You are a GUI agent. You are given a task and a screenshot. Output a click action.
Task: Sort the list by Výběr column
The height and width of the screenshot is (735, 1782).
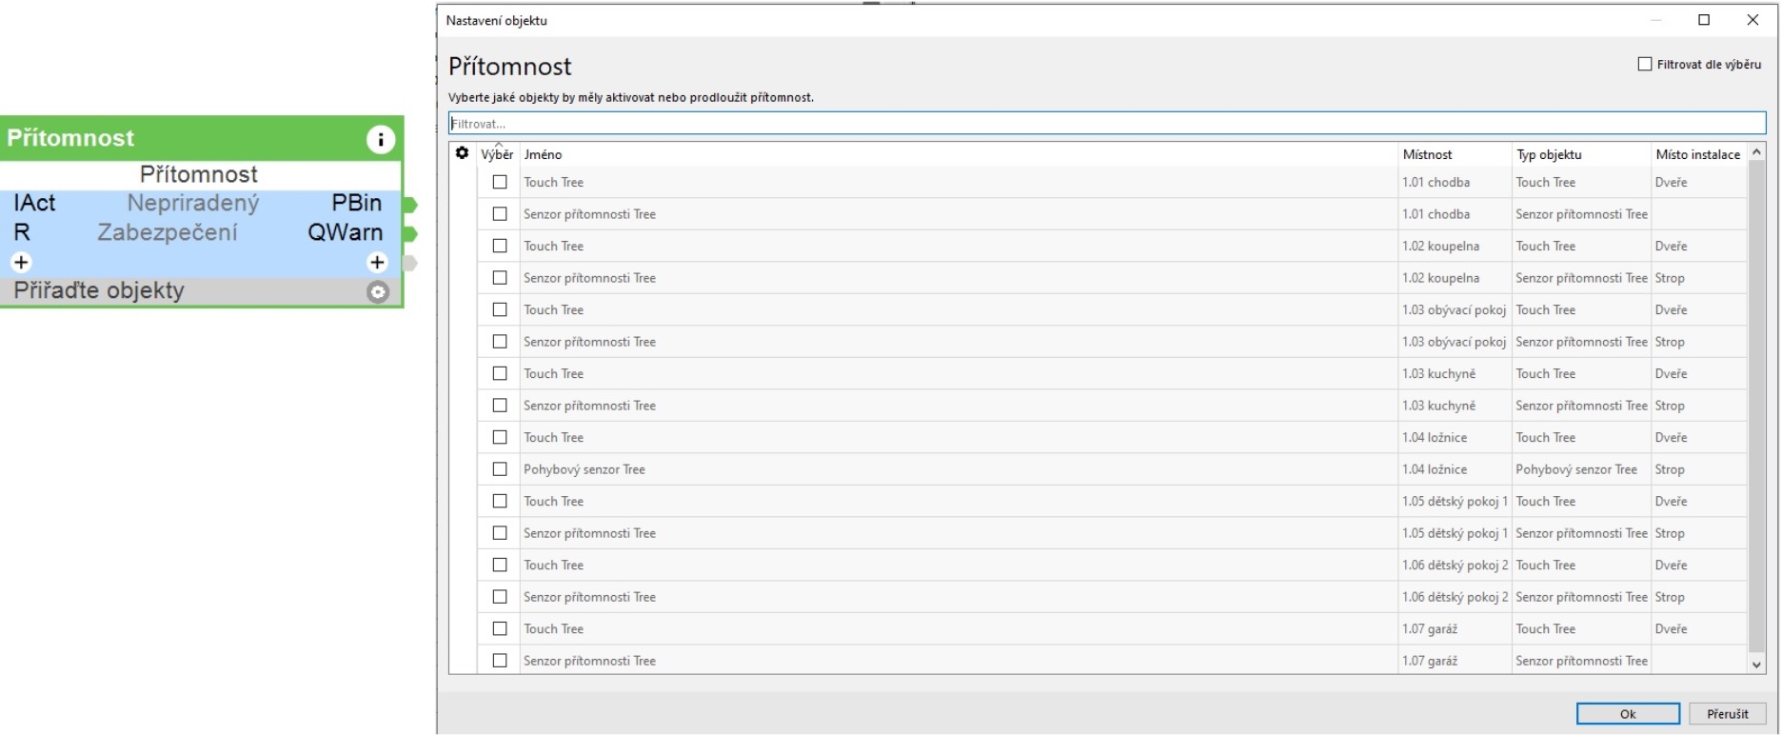[497, 154]
